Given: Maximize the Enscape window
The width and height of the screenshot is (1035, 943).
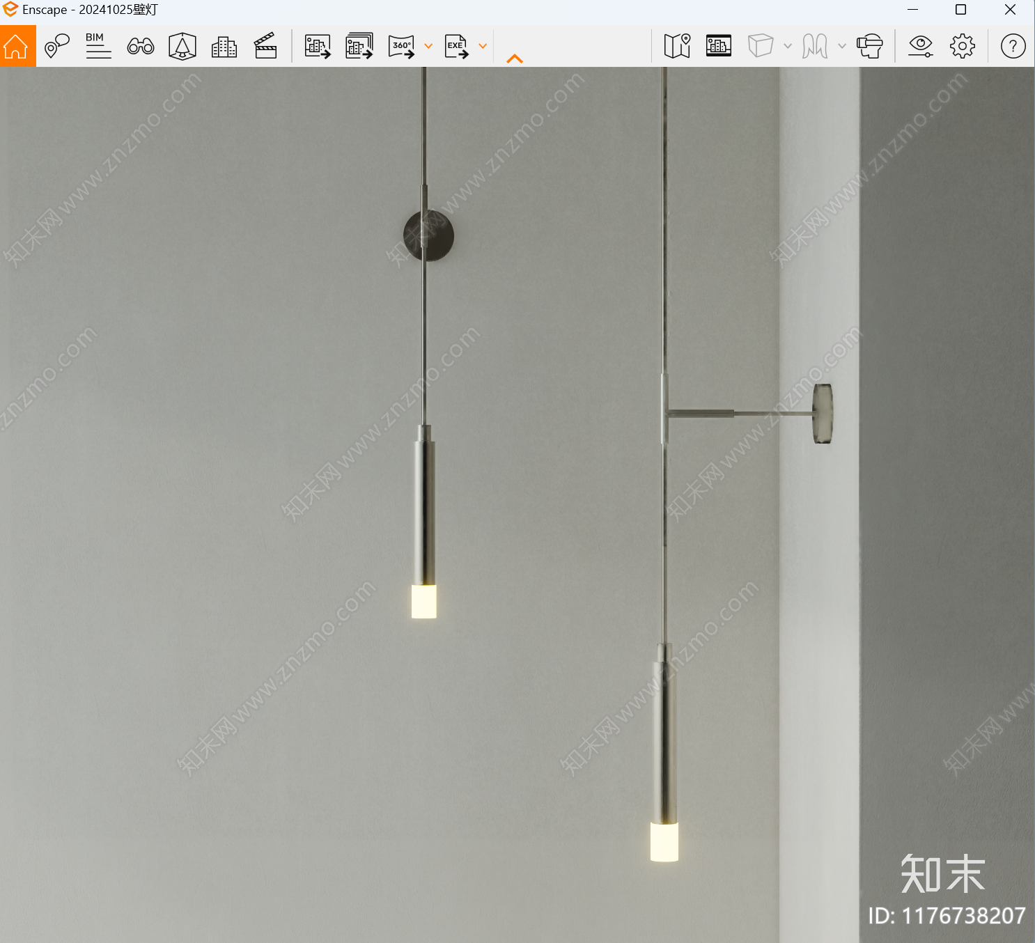Looking at the screenshot, I should pyautogui.click(x=960, y=10).
